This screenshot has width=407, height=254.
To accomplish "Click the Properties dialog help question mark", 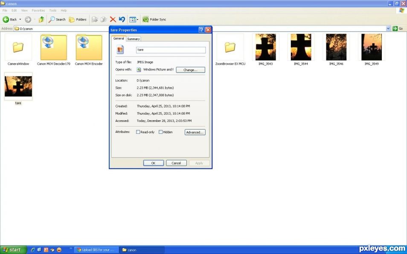I will point(201,30).
